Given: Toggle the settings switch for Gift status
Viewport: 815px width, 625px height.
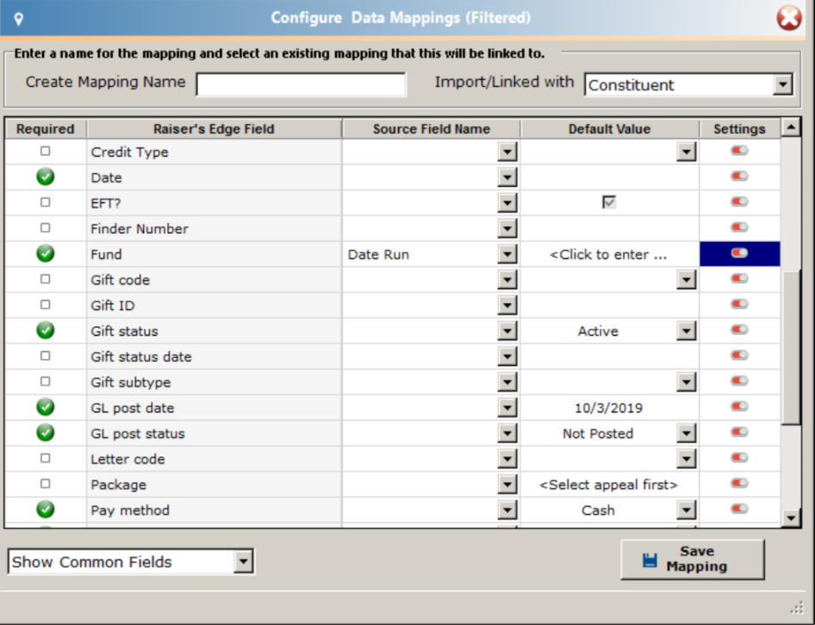Looking at the screenshot, I should pyautogui.click(x=740, y=330).
